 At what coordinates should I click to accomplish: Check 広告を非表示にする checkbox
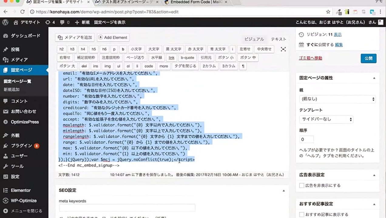(302, 186)
